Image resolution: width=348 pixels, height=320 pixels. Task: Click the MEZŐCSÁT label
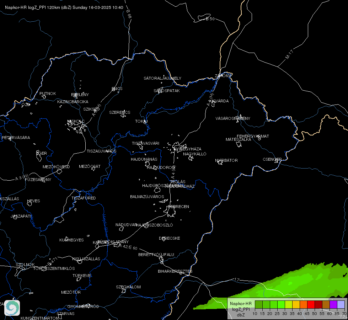(90, 166)
